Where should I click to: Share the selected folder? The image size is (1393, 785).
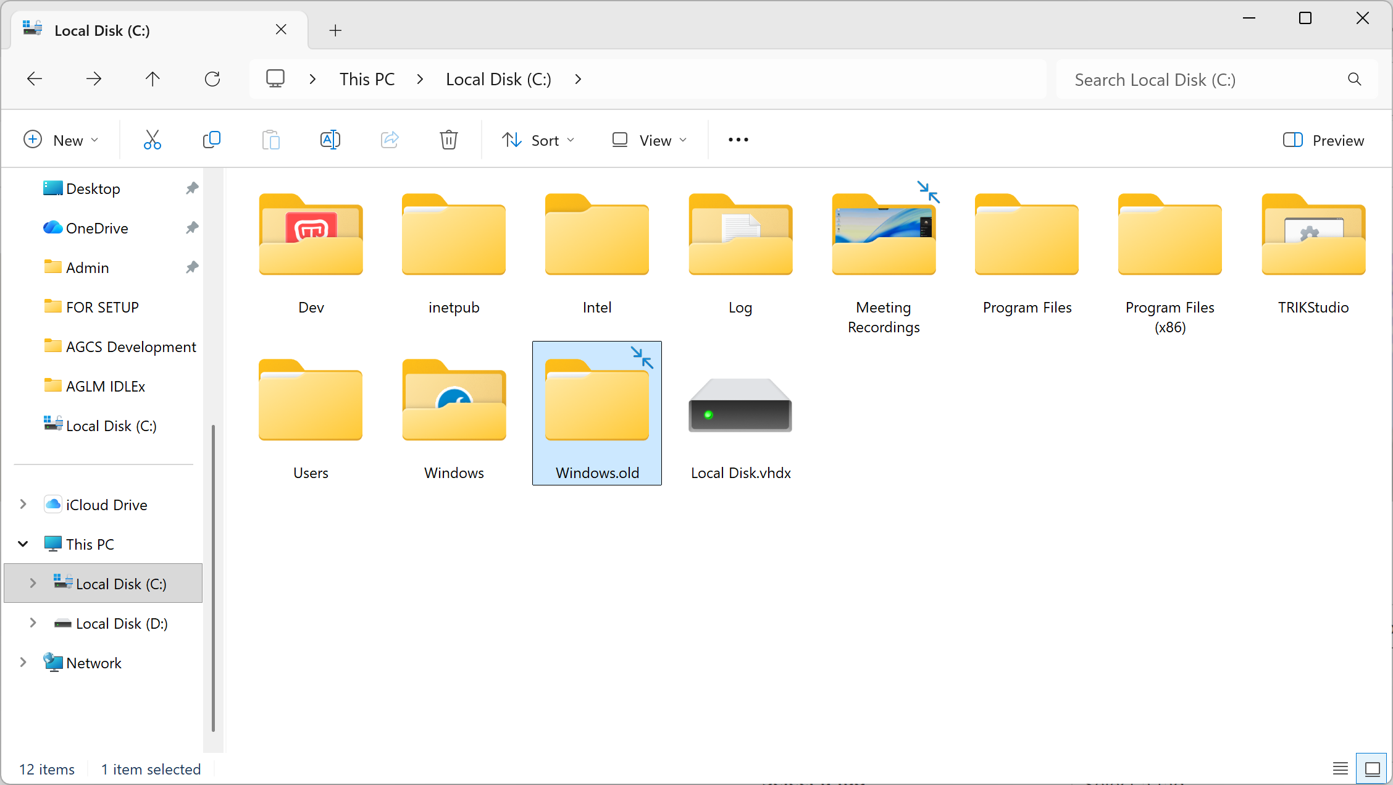(390, 140)
